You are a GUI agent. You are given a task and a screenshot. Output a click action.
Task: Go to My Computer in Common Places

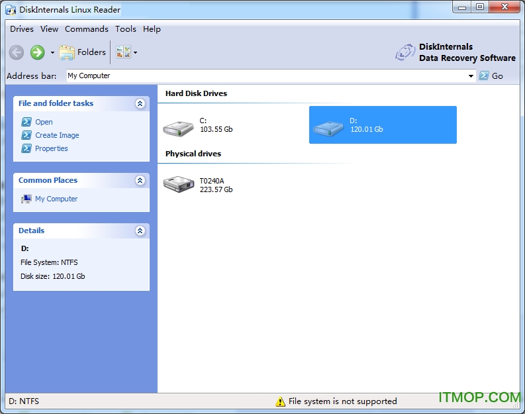coord(56,199)
